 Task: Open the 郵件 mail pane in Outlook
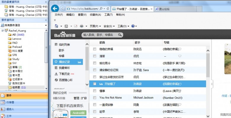[x=24, y=95]
